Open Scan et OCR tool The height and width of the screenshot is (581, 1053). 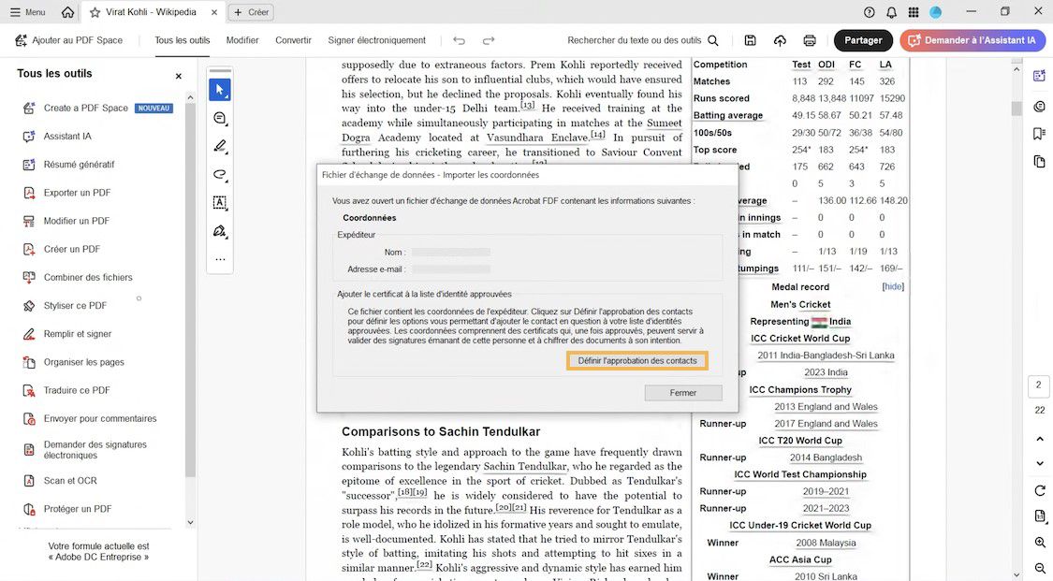(x=70, y=480)
